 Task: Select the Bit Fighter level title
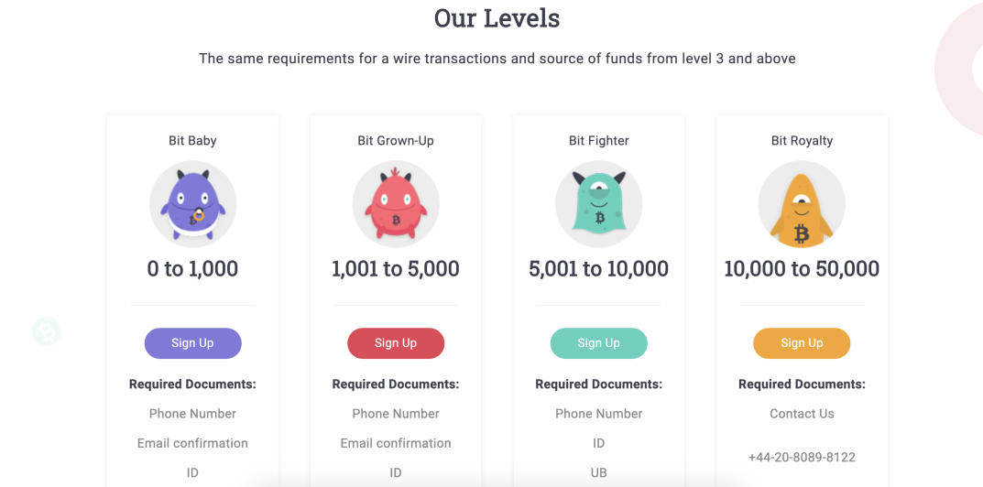coord(599,141)
